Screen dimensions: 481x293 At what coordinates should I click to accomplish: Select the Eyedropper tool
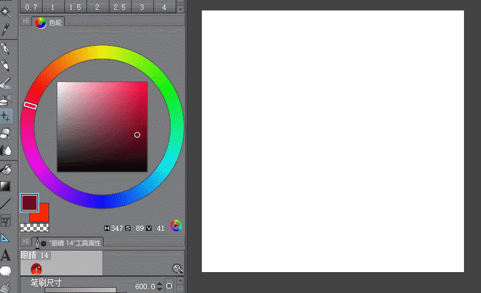pos(5,29)
